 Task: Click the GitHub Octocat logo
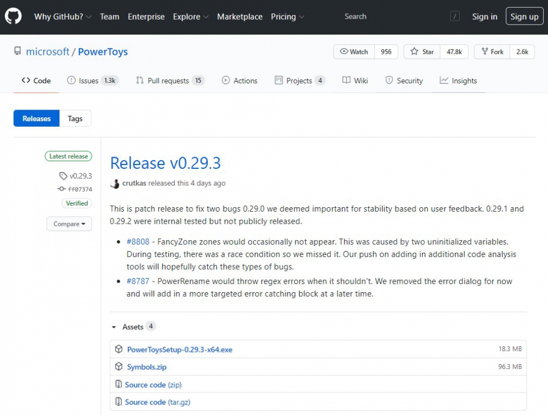click(x=13, y=16)
